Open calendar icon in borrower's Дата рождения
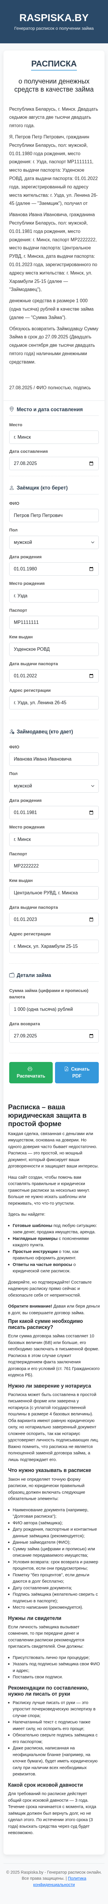 click(91, 568)
